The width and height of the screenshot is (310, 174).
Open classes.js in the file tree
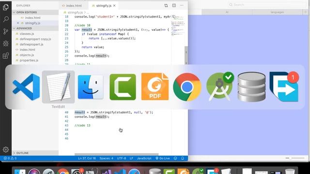pyautogui.click(x=27, y=34)
